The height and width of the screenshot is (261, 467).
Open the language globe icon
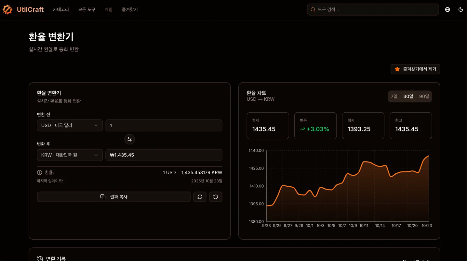coord(447,10)
